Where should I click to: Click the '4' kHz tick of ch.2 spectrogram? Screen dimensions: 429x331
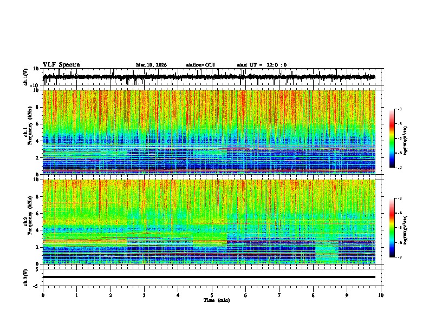tap(38, 230)
